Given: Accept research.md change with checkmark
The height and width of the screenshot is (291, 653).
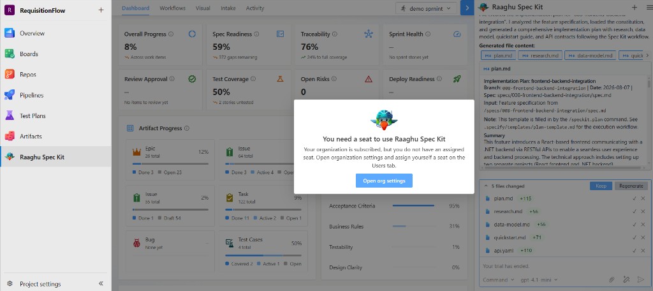Looking at the screenshot, I should pos(635,212).
